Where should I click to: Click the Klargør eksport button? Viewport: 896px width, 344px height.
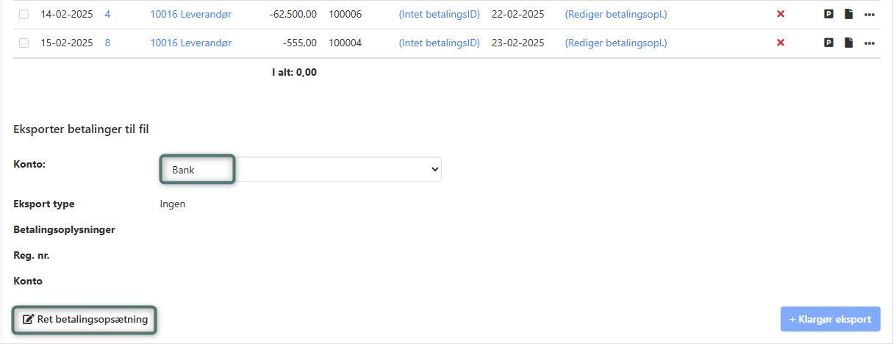830,320
